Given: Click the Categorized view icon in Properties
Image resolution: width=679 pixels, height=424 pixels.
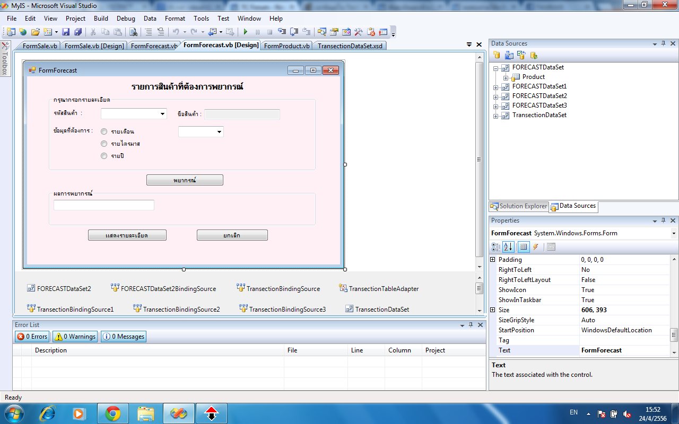Looking at the screenshot, I should click(496, 246).
